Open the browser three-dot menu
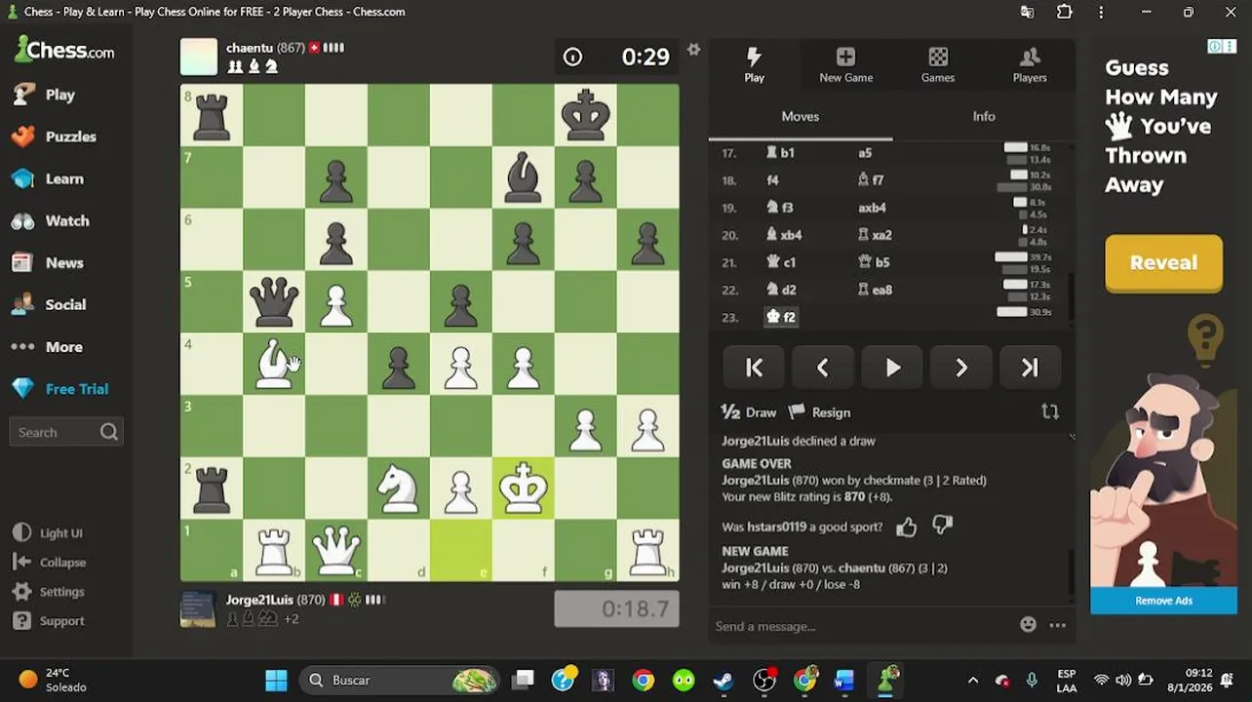The width and height of the screenshot is (1252, 702). (1101, 12)
